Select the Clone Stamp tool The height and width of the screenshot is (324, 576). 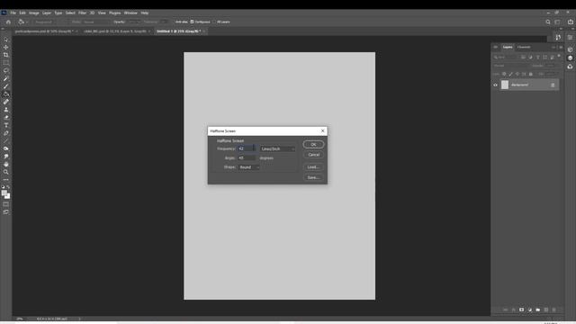tap(6, 110)
